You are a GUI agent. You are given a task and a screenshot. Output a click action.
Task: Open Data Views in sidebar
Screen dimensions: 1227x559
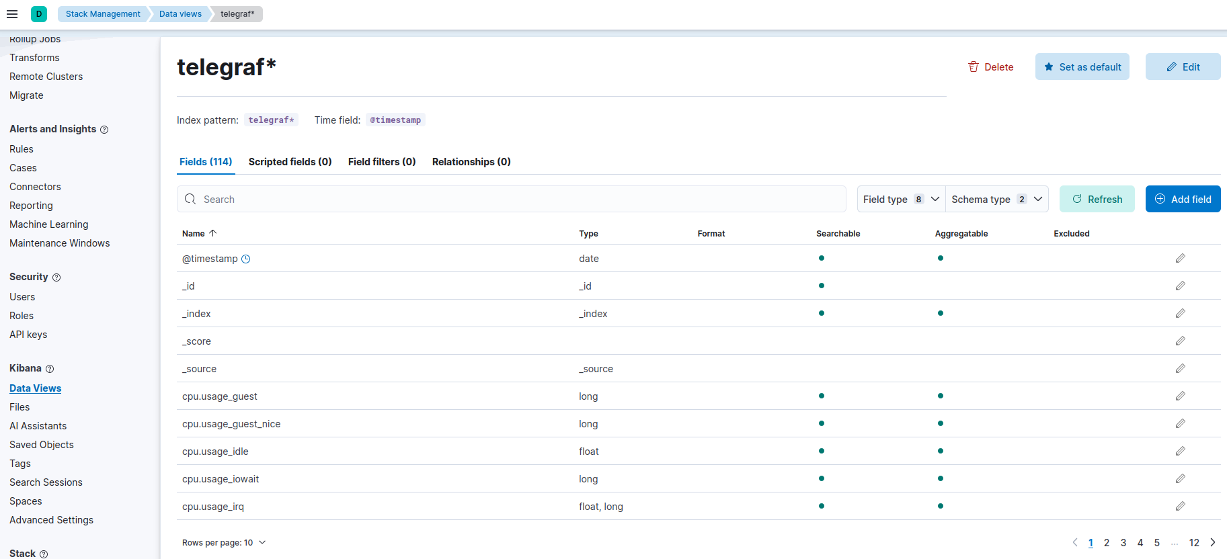click(x=35, y=388)
